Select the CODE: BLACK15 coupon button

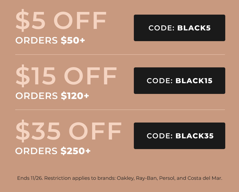point(180,80)
